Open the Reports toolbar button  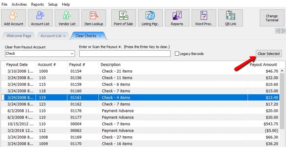point(177,18)
